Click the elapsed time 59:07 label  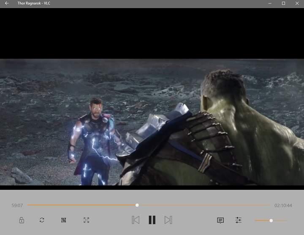(x=17, y=205)
